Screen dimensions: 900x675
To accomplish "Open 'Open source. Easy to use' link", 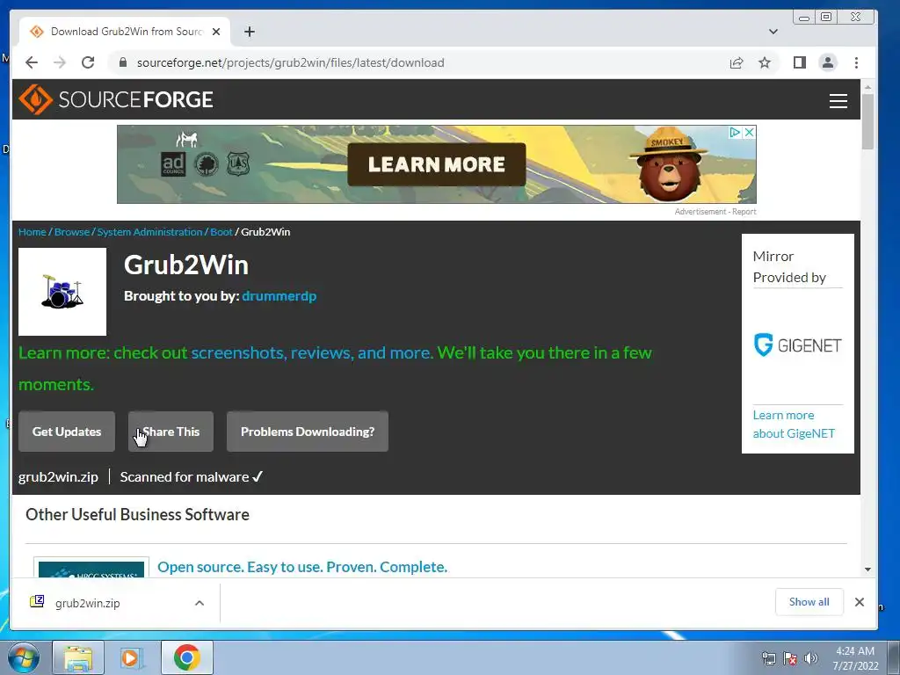I will point(302,567).
